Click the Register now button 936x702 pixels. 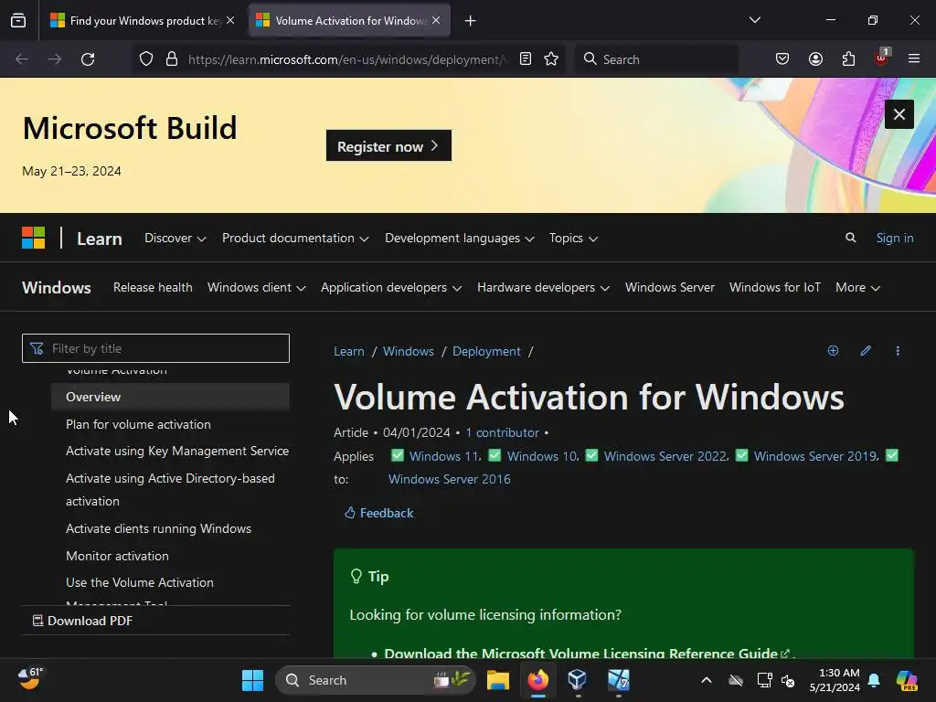click(388, 145)
